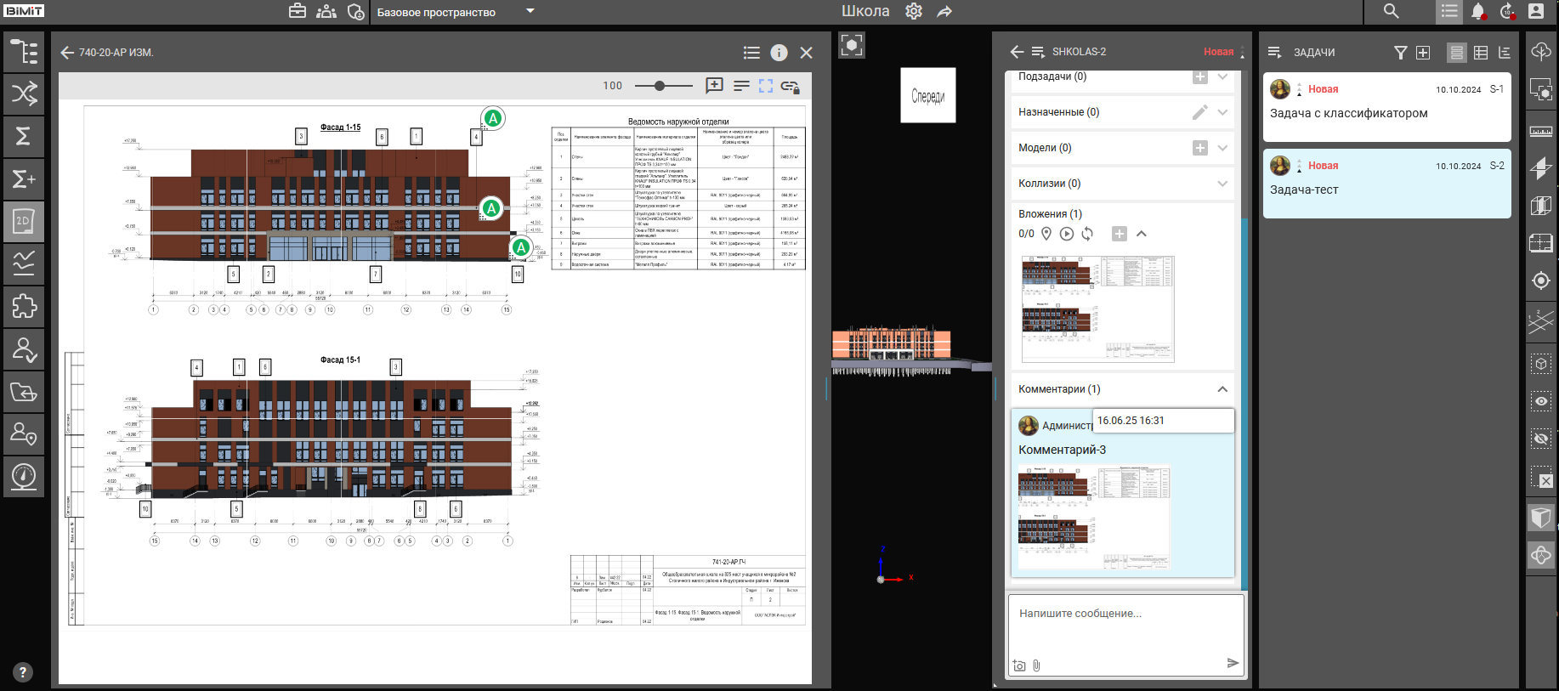
Task: Click the info icon in drawing header
Action: point(779,53)
